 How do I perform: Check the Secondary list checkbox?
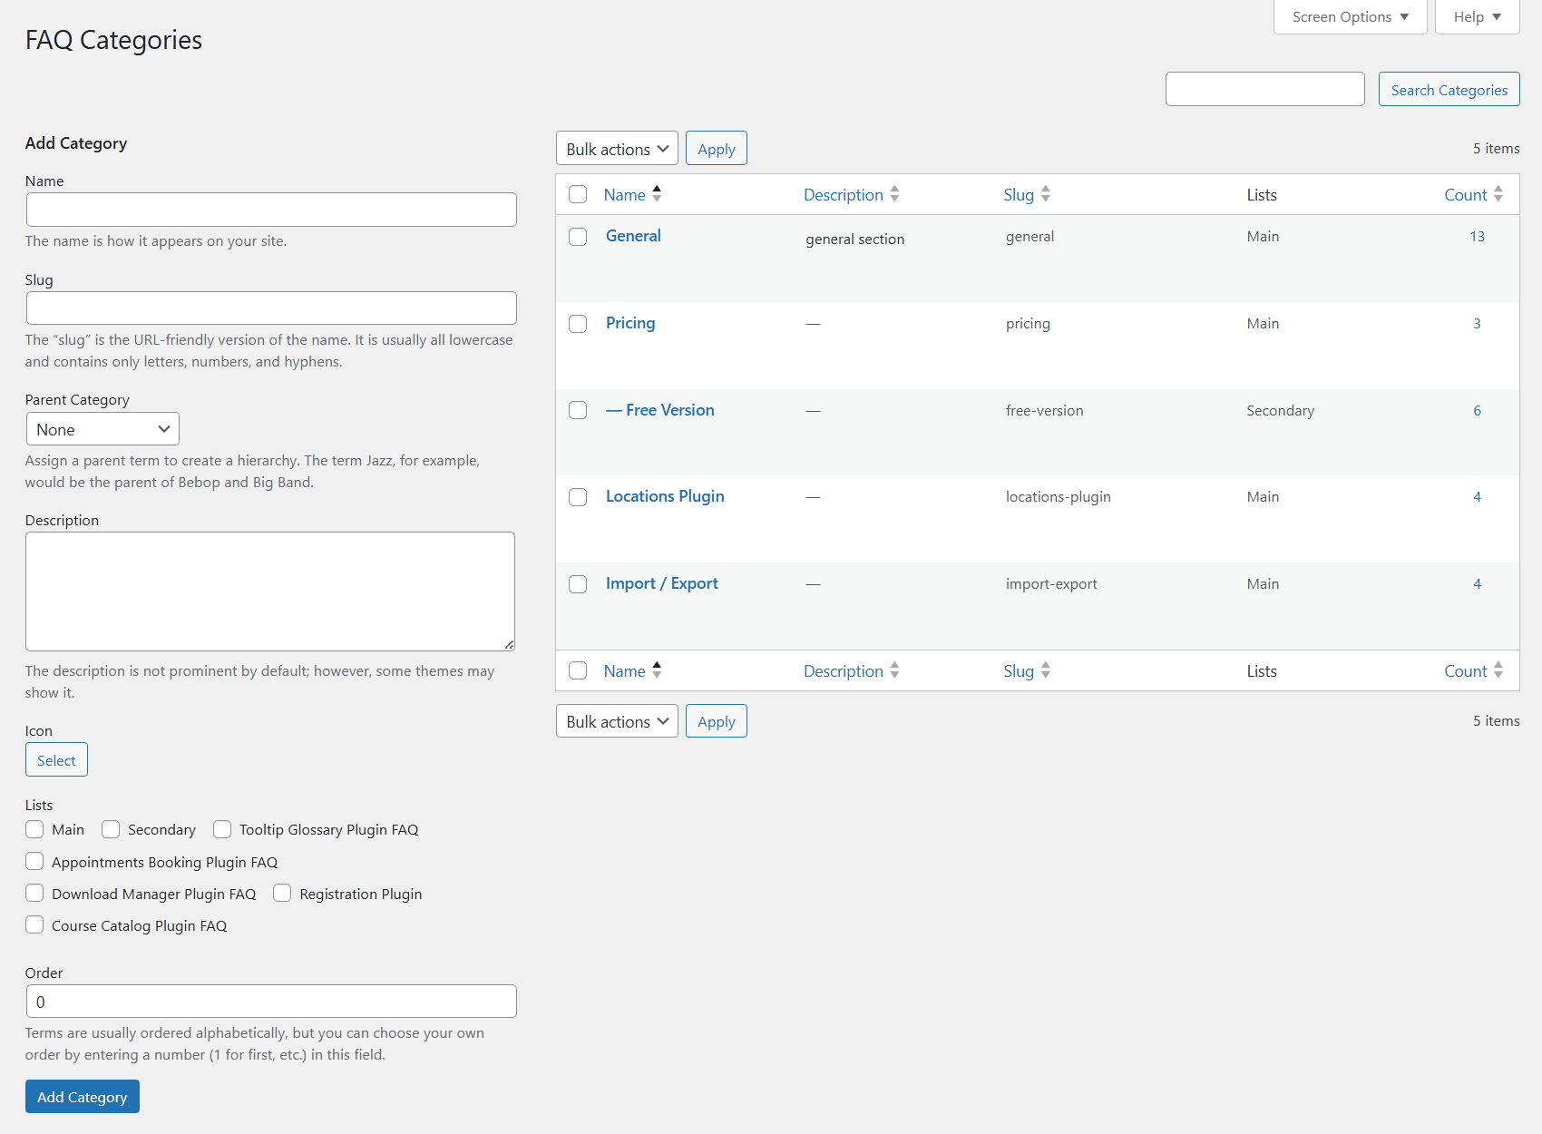111,829
